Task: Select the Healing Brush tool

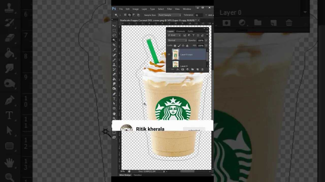Action: coord(114,55)
